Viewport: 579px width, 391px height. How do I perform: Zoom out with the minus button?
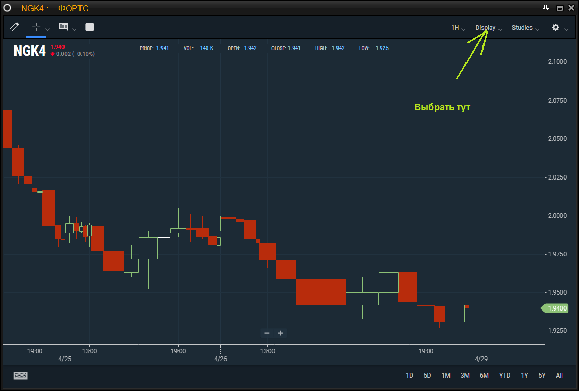(x=267, y=333)
